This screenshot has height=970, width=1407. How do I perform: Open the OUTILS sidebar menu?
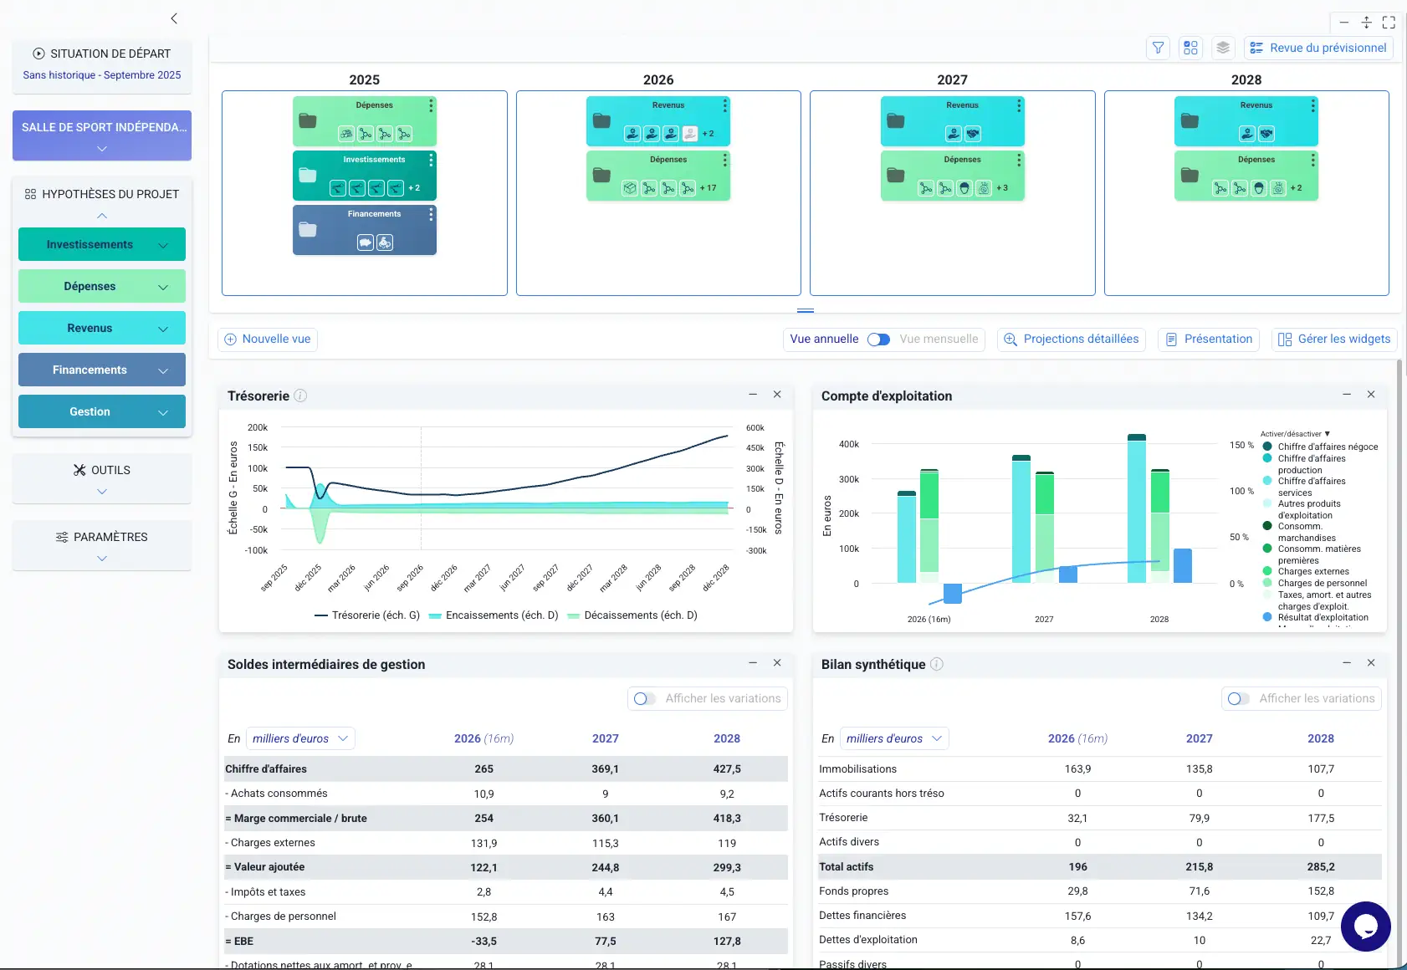[102, 478]
